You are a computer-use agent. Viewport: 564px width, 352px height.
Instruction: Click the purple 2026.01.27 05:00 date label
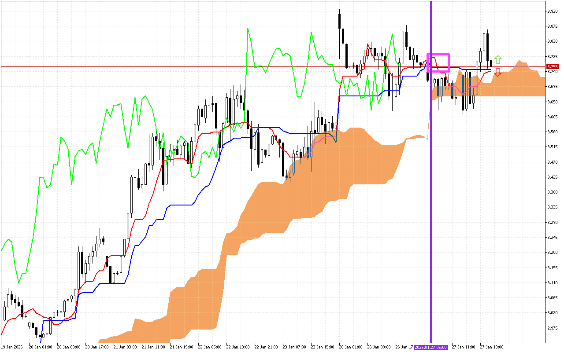click(x=431, y=347)
